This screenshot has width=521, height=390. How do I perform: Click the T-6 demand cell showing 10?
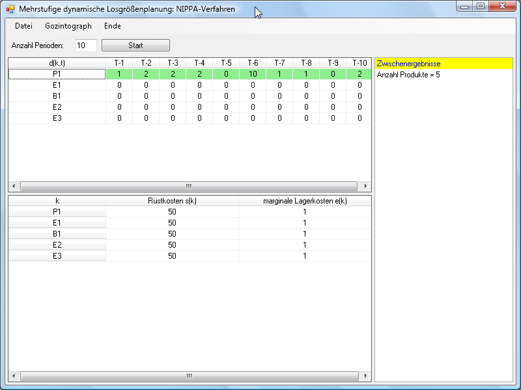click(x=253, y=74)
